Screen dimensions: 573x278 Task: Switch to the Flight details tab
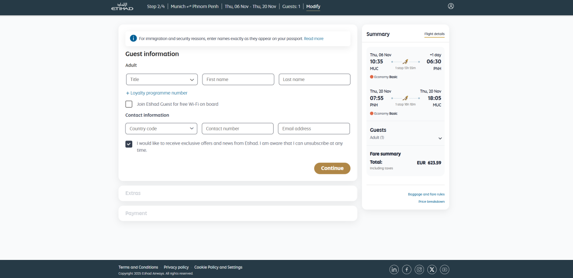click(x=434, y=34)
